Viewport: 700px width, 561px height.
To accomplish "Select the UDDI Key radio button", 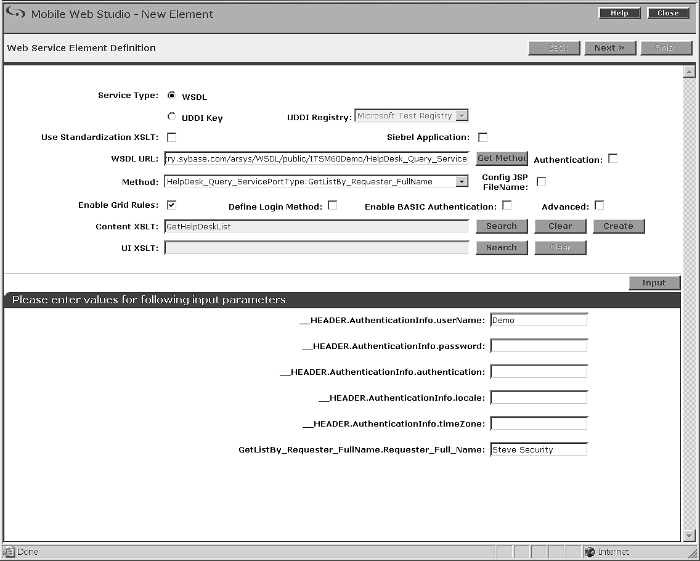I will tap(171, 117).
